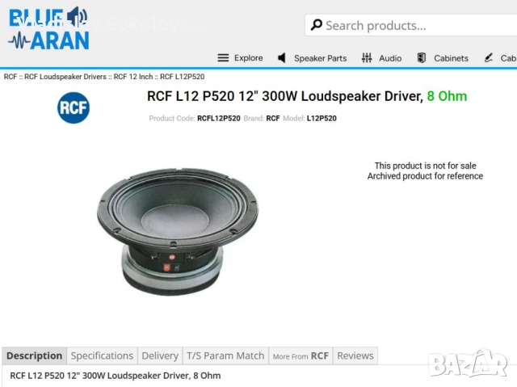Open the Speaker Parts menu
Screen dimensions: 517x387
point(321,58)
